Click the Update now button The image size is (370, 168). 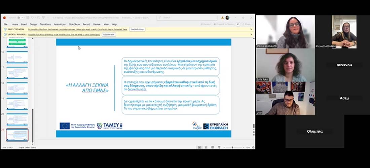pos(109,34)
